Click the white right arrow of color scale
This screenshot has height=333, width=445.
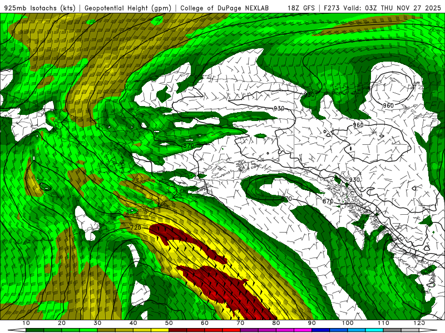point(428,330)
